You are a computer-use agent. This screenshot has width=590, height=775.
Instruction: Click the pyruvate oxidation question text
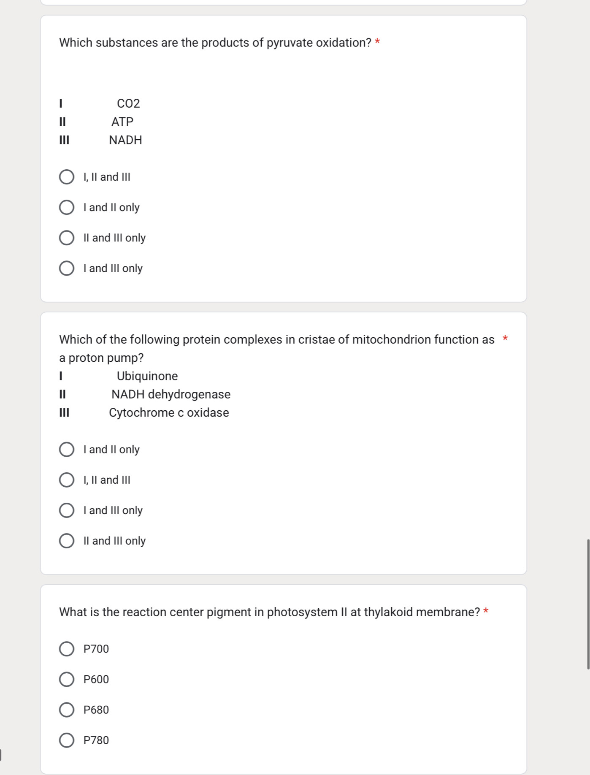point(215,42)
